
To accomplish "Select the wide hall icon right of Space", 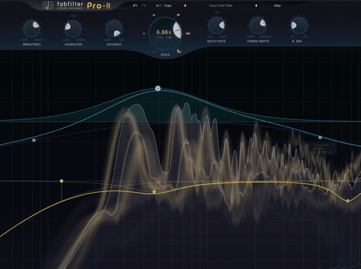I will pyautogui.click(x=188, y=33).
